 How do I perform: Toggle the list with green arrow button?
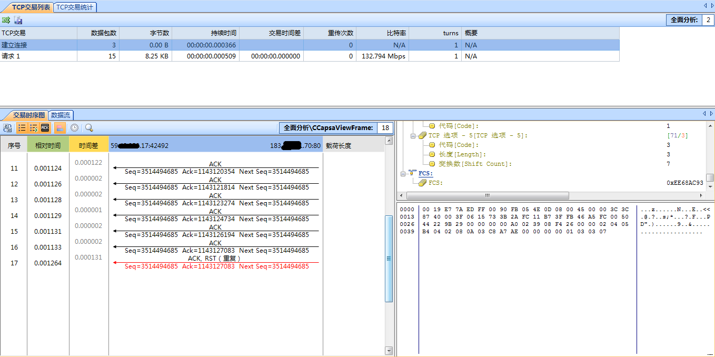point(34,127)
